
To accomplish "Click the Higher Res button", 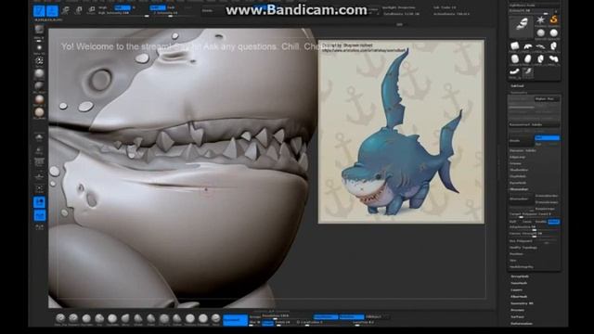I will click(x=547, y=99).
